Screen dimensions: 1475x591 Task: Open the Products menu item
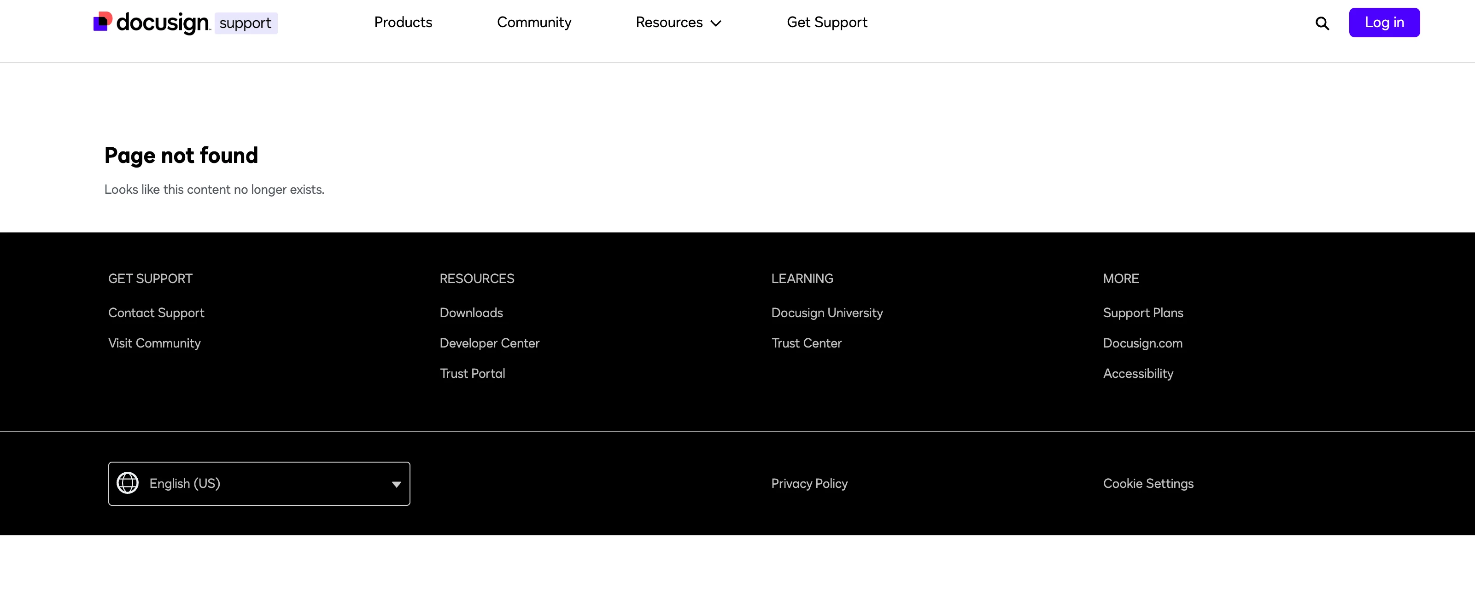403,22
